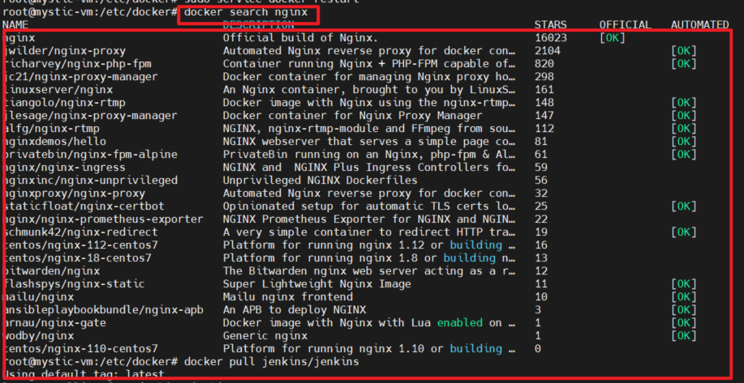Image resolution: width=744 pixels, height=383 pixels.
Task: Click the wodby/nginx image name
Action: tap(38, 336)
